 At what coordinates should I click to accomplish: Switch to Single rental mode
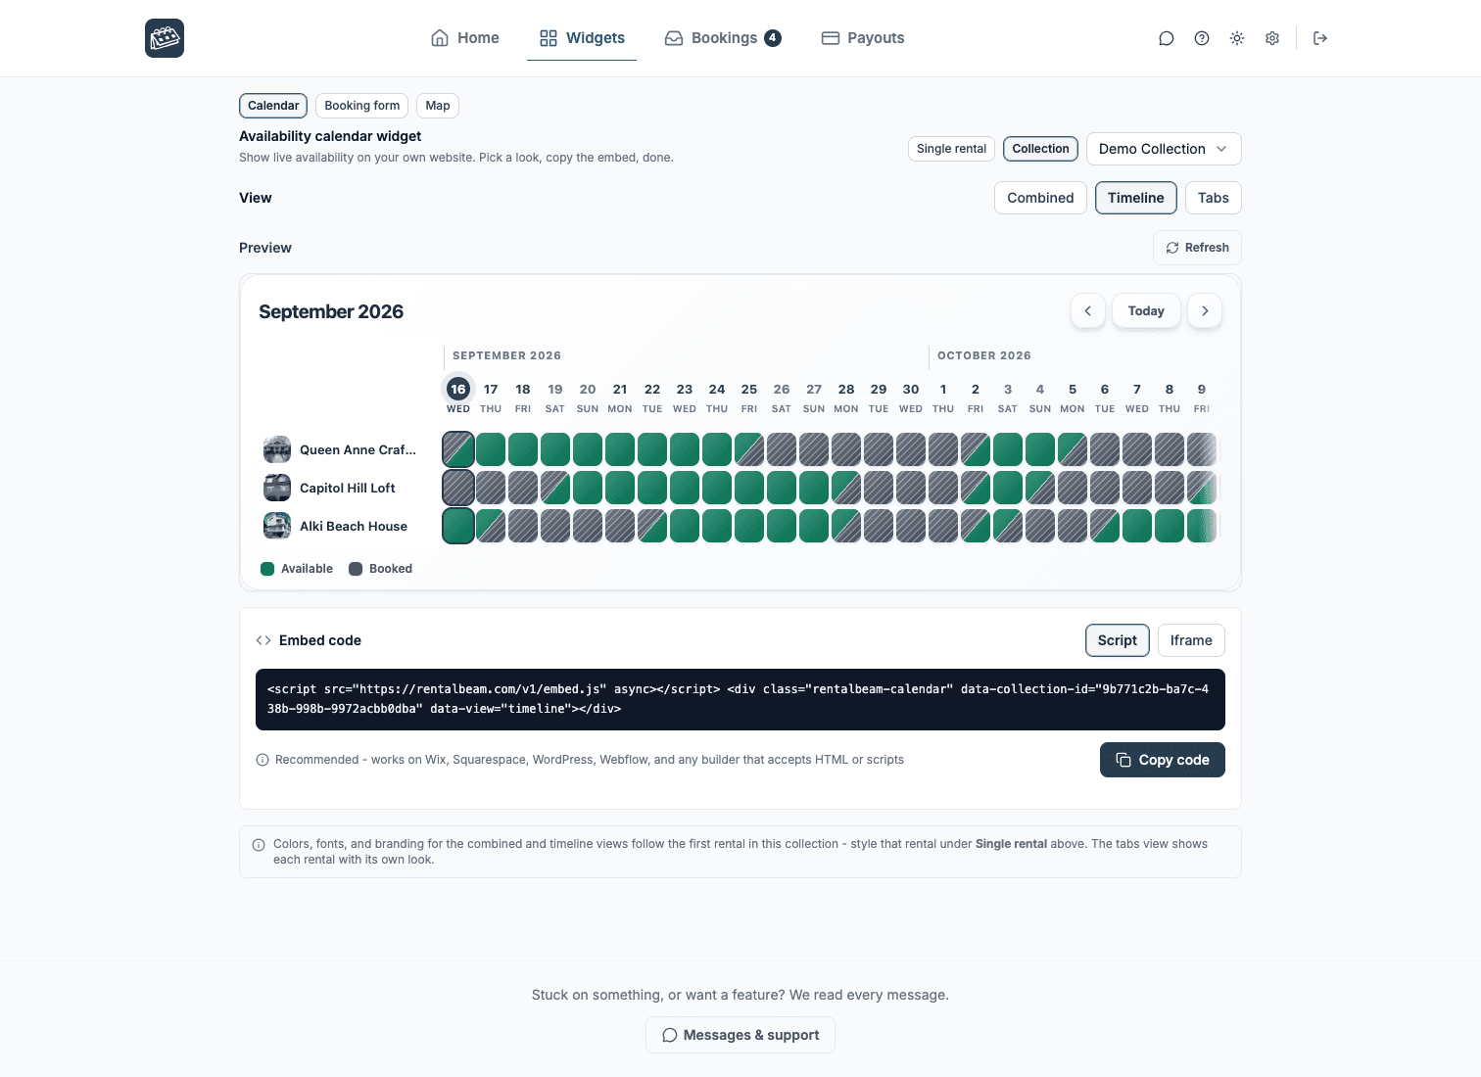click(x=951, y=149)
